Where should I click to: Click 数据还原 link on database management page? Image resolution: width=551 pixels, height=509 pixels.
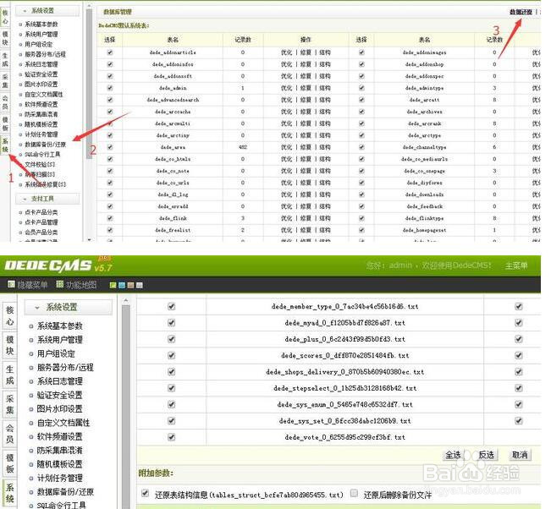(521, 12)
